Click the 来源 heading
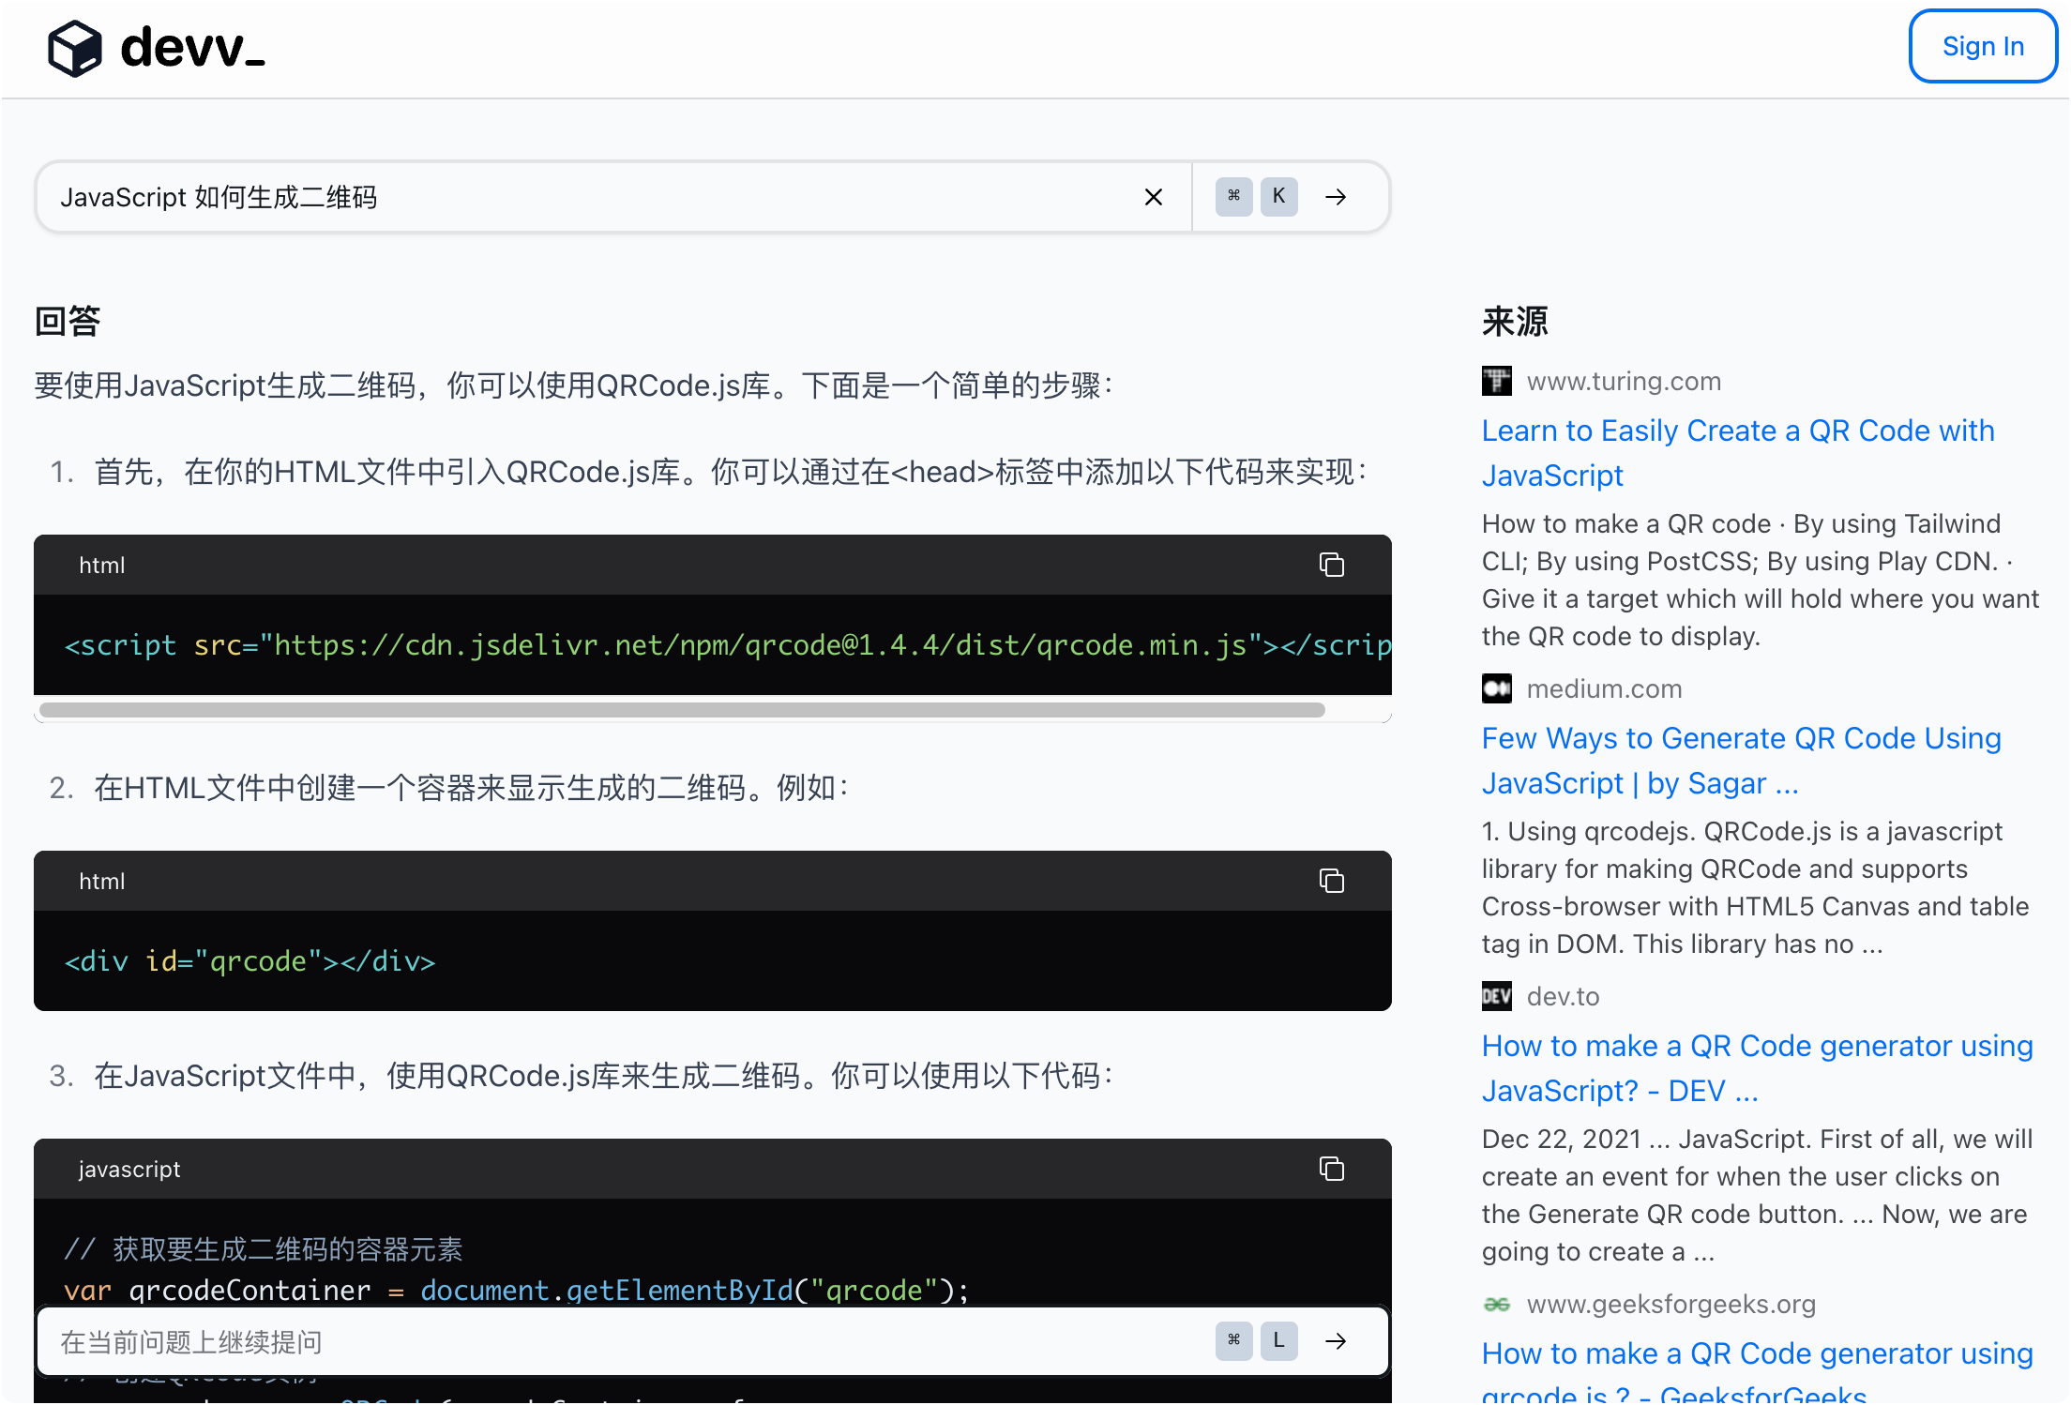Screen dimensions: 2071x1405 pyautogui.click(x=1515, y=321)
